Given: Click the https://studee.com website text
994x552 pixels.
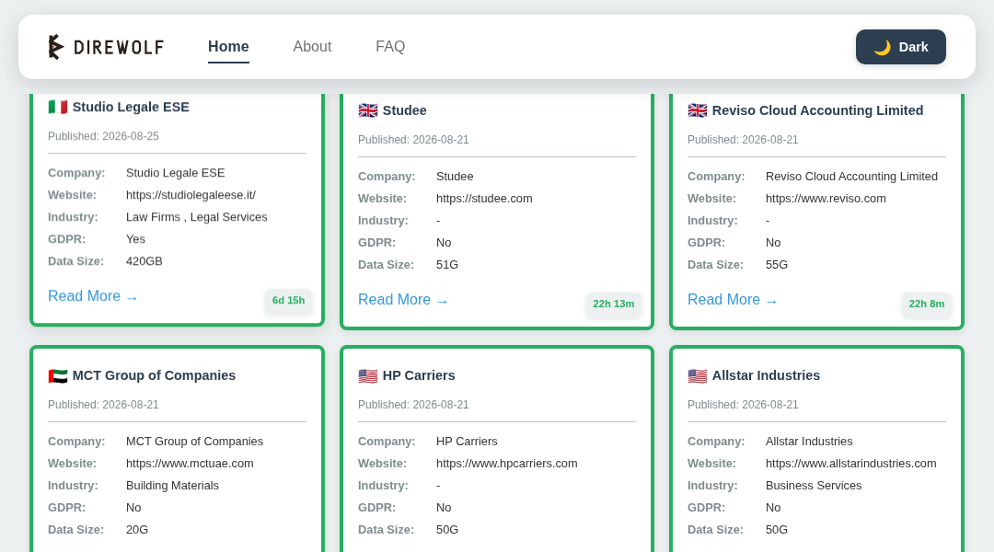Looking at the screenshot, I should point(484,199).
